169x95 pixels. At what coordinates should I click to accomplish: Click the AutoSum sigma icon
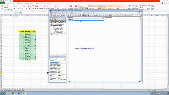click(140, 5)
